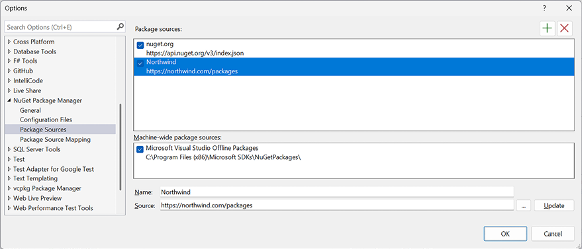Expand the Database Tools node
The height and width of the screenshot is (249, 582).
pyautogui.click(x=9, y=52)
